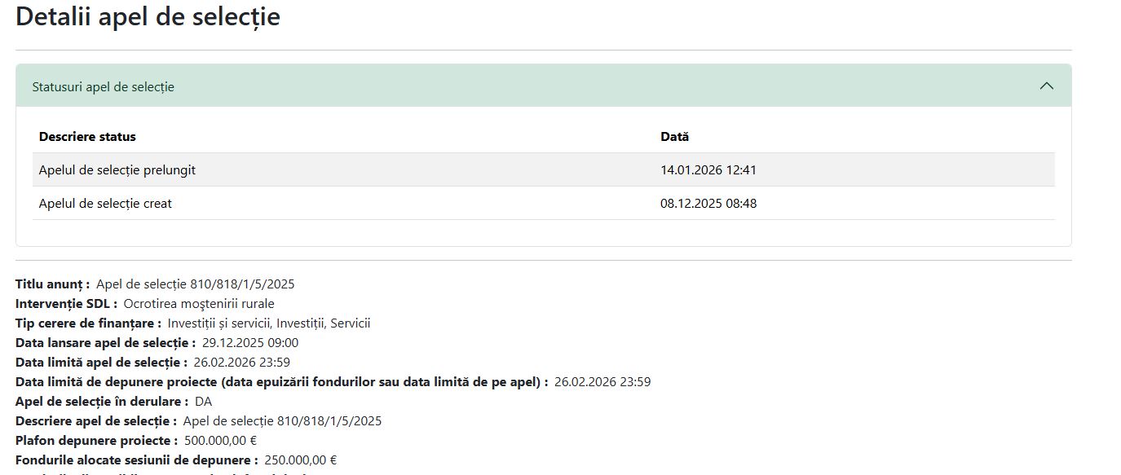Screen dimensions: 1121x475
Task: Click the "Data limită apel de selecție" label
Action: (x=101, y=363)
